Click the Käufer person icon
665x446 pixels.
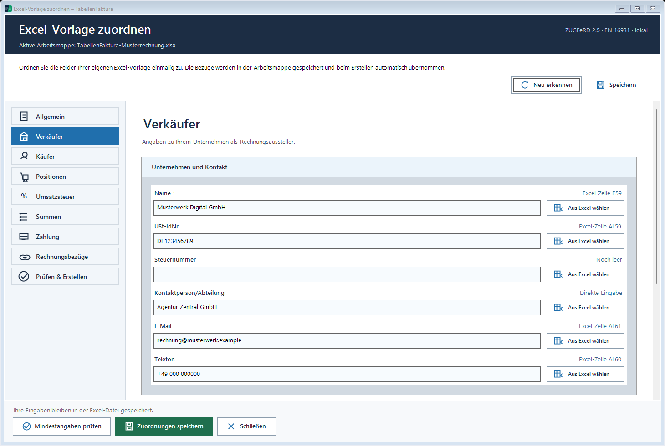coord(24,156)
